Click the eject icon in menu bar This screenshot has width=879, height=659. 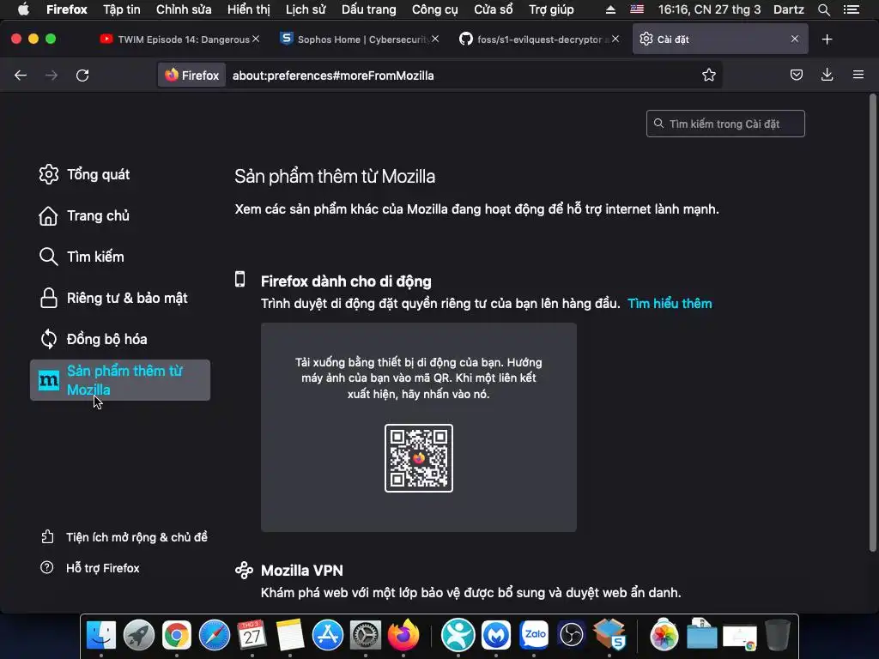pyautogui.click(x=610, y=9)
